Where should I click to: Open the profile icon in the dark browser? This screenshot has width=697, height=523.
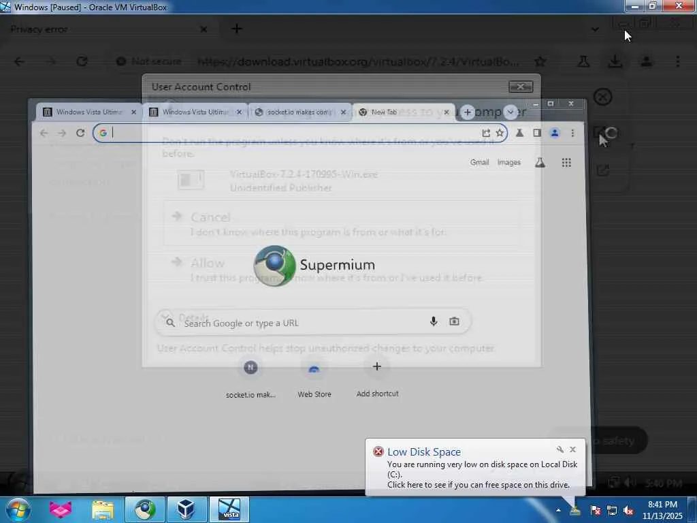click(647, 61)
